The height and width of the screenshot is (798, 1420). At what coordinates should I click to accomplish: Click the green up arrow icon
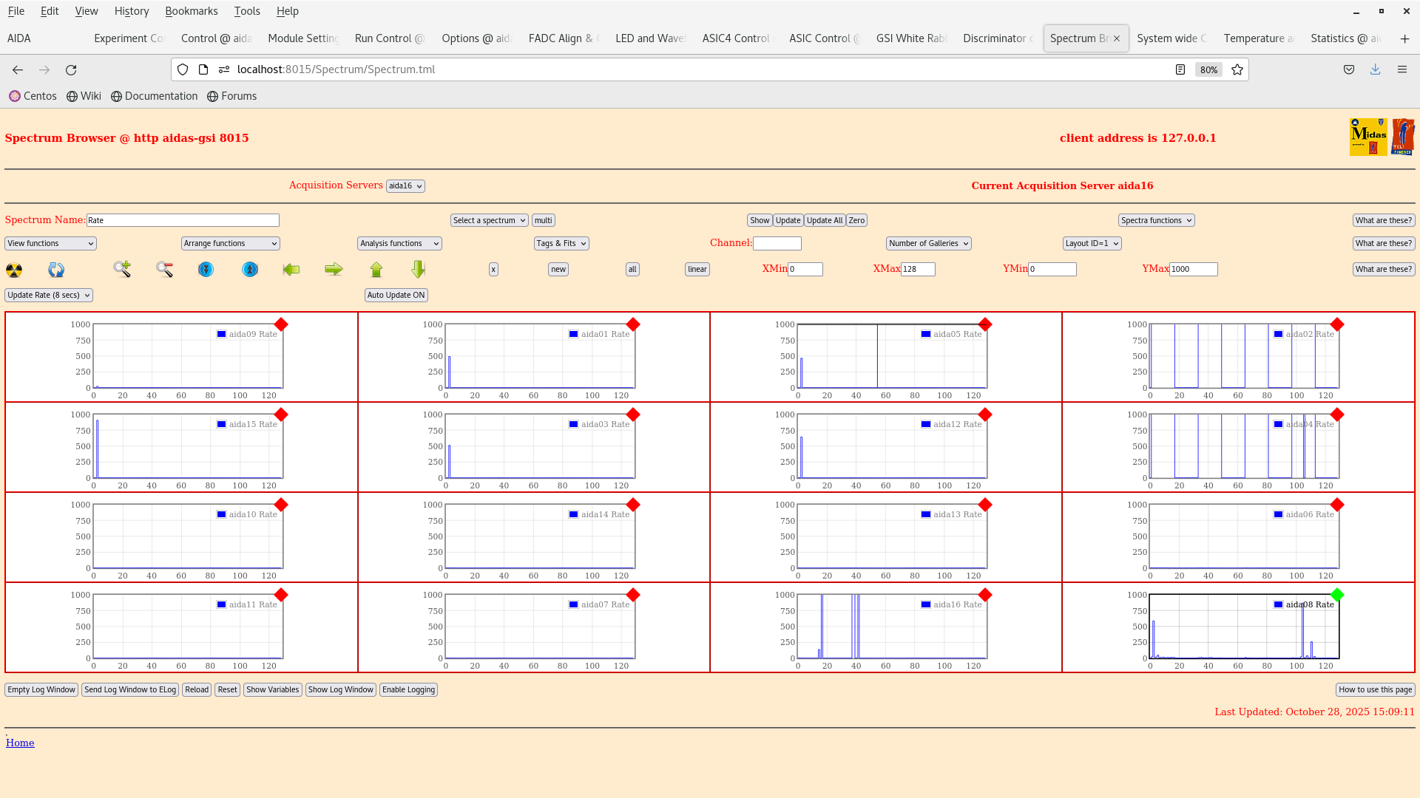tap(376, 270)
